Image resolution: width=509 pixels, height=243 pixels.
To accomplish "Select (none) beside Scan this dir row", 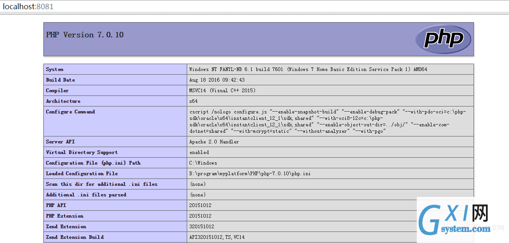I will [x=198, y=184].
